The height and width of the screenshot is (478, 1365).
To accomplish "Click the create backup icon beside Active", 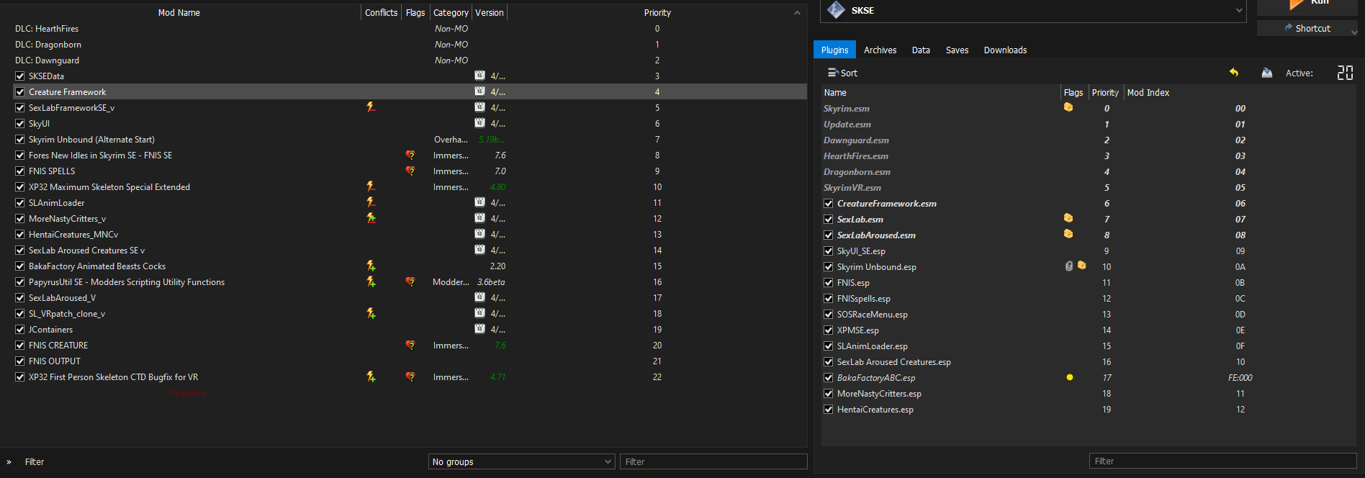I will pos(1267,73).
